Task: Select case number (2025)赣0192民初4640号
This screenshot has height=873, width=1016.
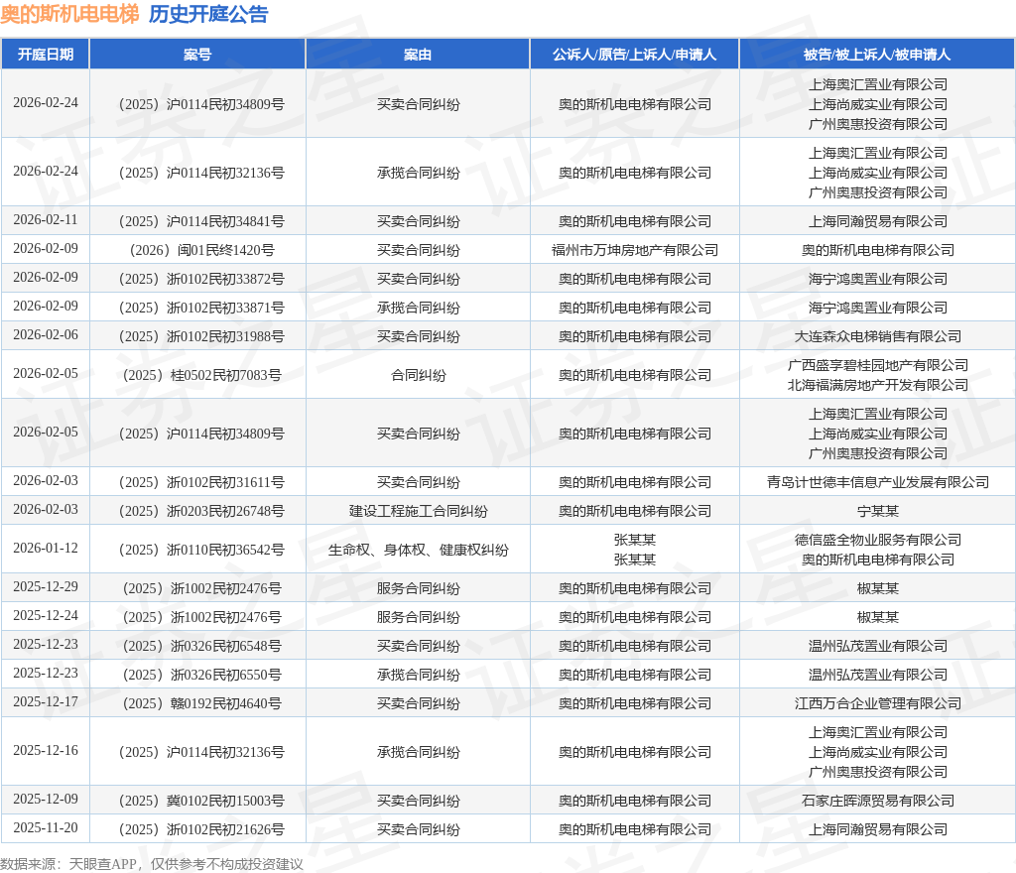Action: click(x=201, y=703)
